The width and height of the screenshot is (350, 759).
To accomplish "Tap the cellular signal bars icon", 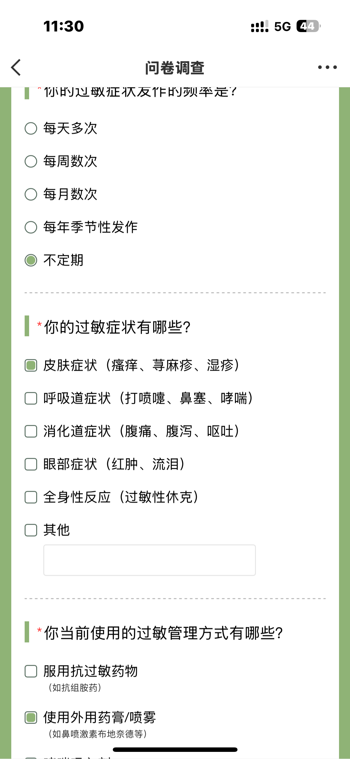I will tap(260, 26).
